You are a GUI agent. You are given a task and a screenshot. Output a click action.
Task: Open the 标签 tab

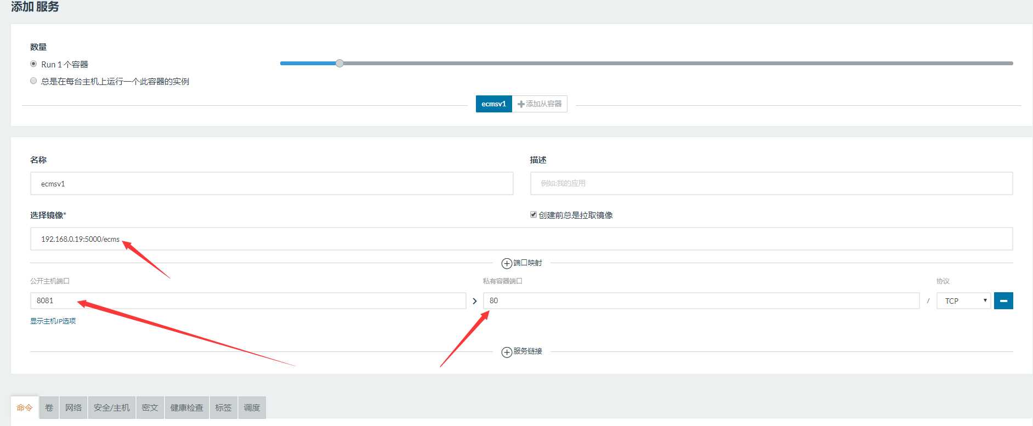point(223,408)
